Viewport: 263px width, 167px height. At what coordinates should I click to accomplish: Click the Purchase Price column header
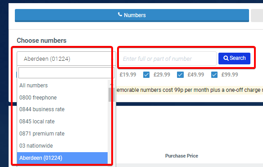pos(181,156)
